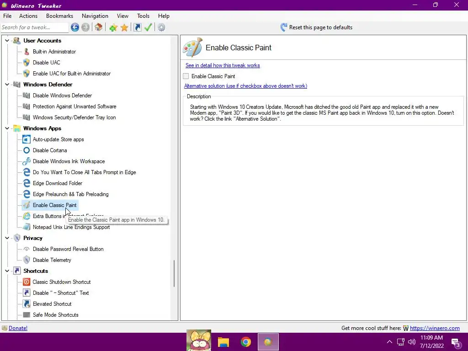The height and width of the screenshot is (351, 468).
Task: Open bookmarks with the gold star icon
Action: point(124,27)
